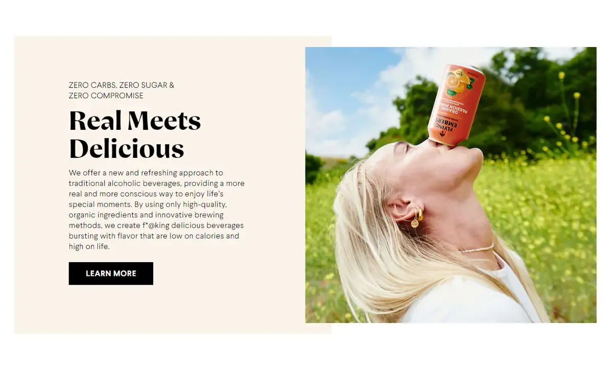Open the photo of woman balancing can
Screen dimensions: 613x369
tap(451, 185)
